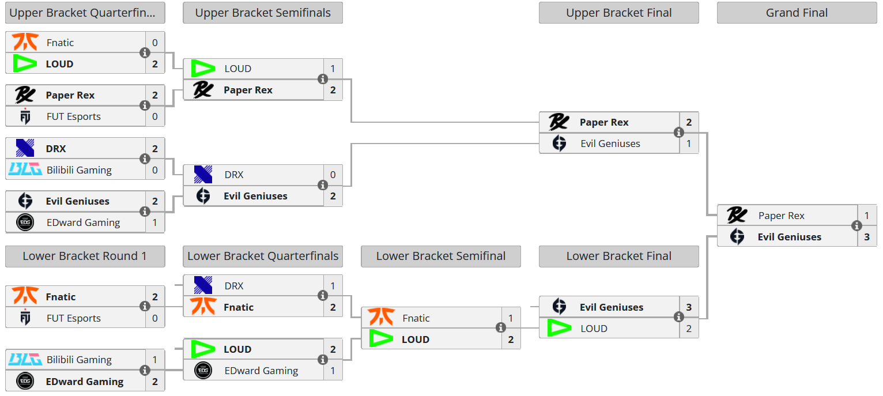Screen dimensions: 883x396
Task: Click Paper Rex name in Upper Bracket Final
Action: [604, 122]
